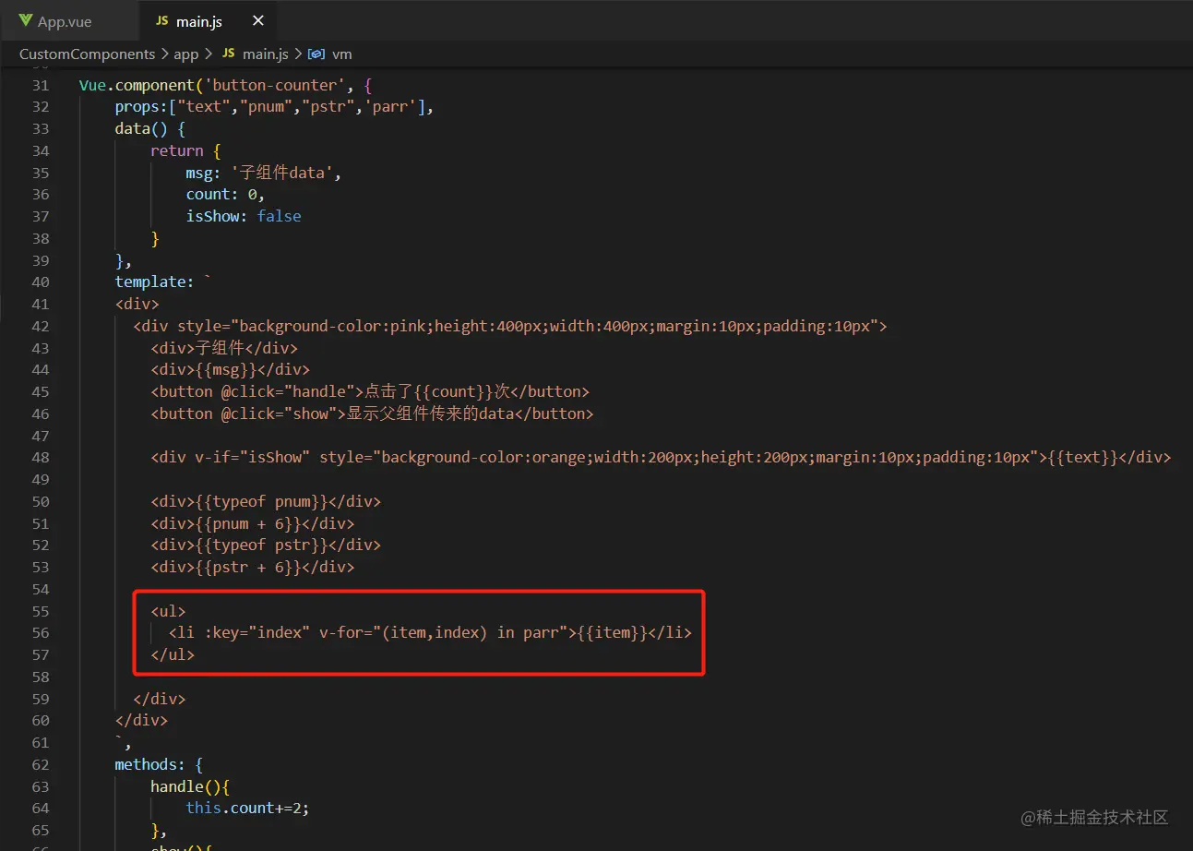Click the handle(){ method line
This screenshot has width=1193, height=851.
190,786
